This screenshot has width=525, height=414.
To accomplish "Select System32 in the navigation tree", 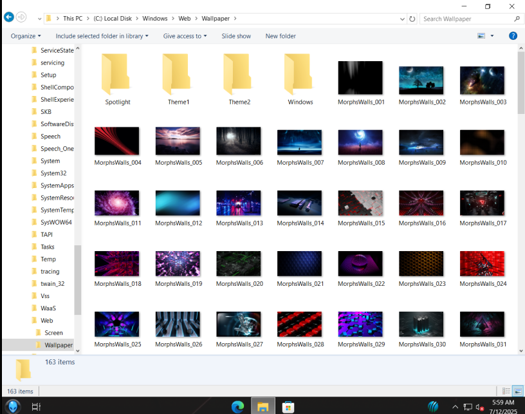I will pyautogui.click(x=53, y=173).
